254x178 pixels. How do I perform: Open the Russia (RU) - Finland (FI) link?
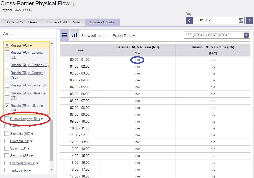[29, 65]
